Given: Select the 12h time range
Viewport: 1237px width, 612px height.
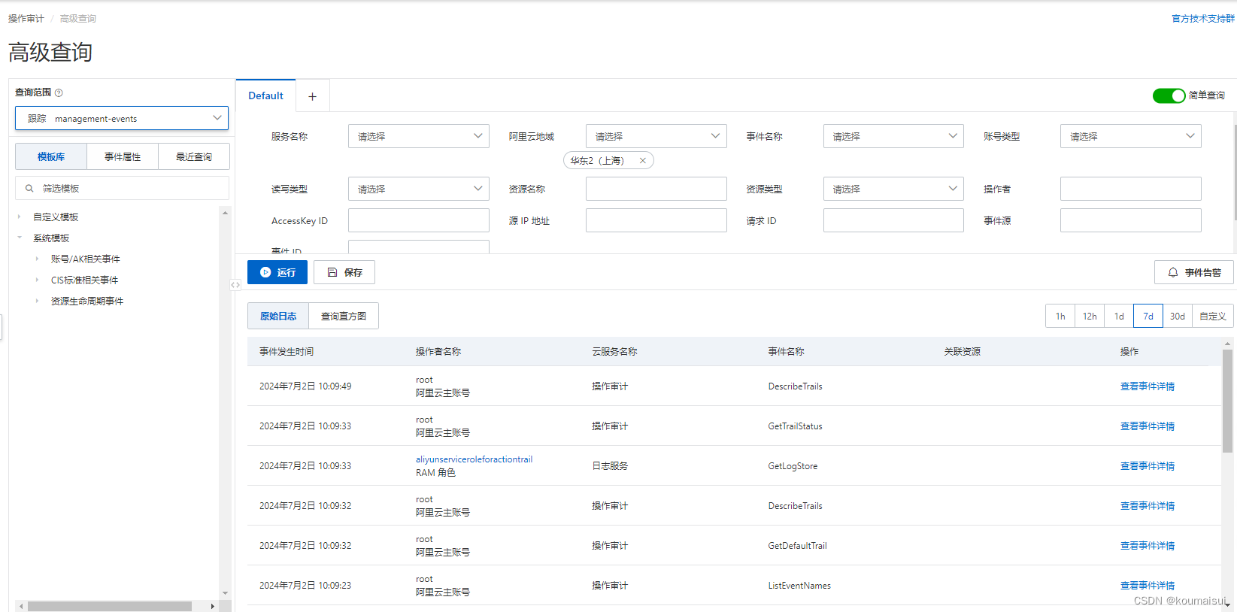Looking at the screenshot, I should (1090, 316).
